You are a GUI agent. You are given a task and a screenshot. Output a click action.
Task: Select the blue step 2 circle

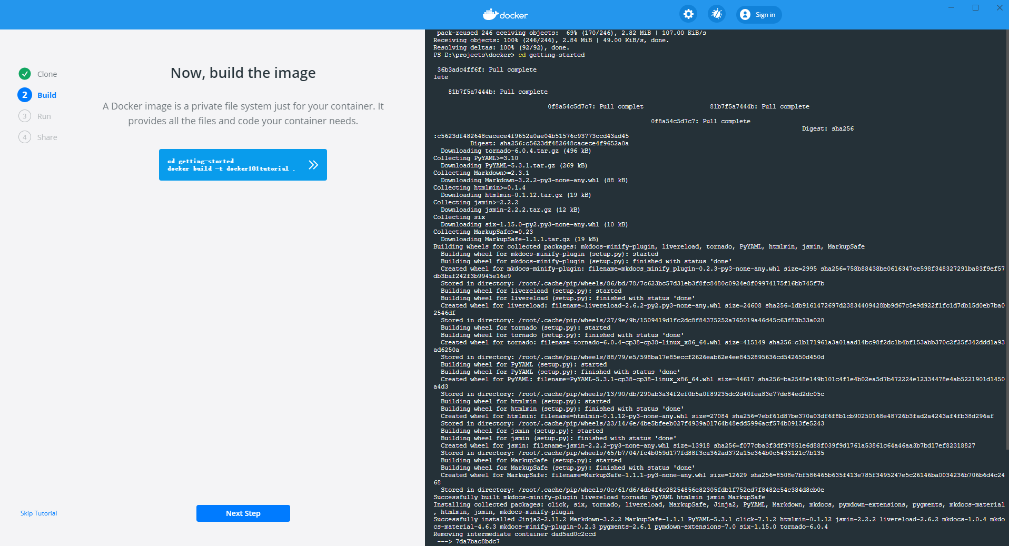point(25,95)
